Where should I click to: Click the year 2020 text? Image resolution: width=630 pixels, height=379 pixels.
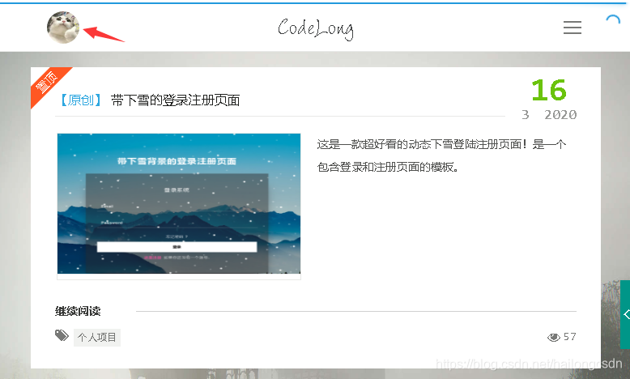pyautogui.click(x=560, y=115)
